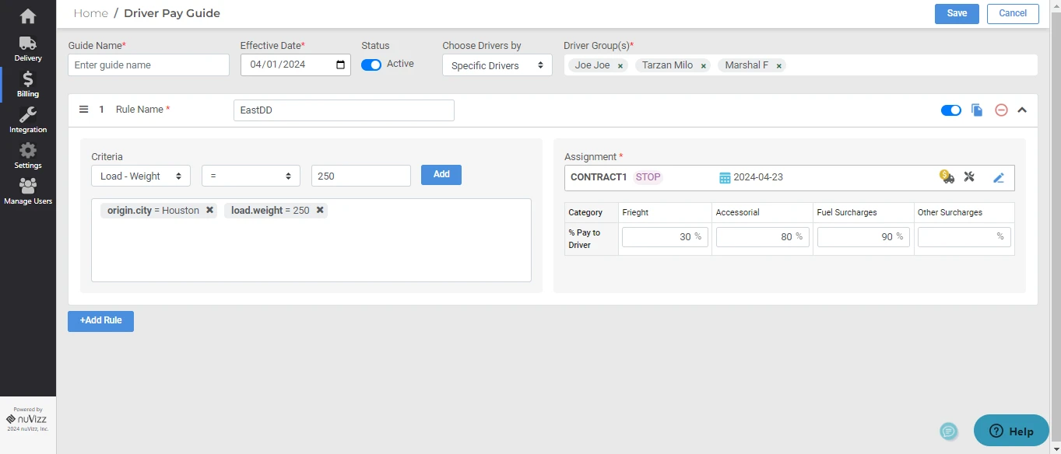This screenshot has width=1061, height=454.
Task: Open Settings in the sidebar
Action: pyautogui.click(x=28, y=155)
